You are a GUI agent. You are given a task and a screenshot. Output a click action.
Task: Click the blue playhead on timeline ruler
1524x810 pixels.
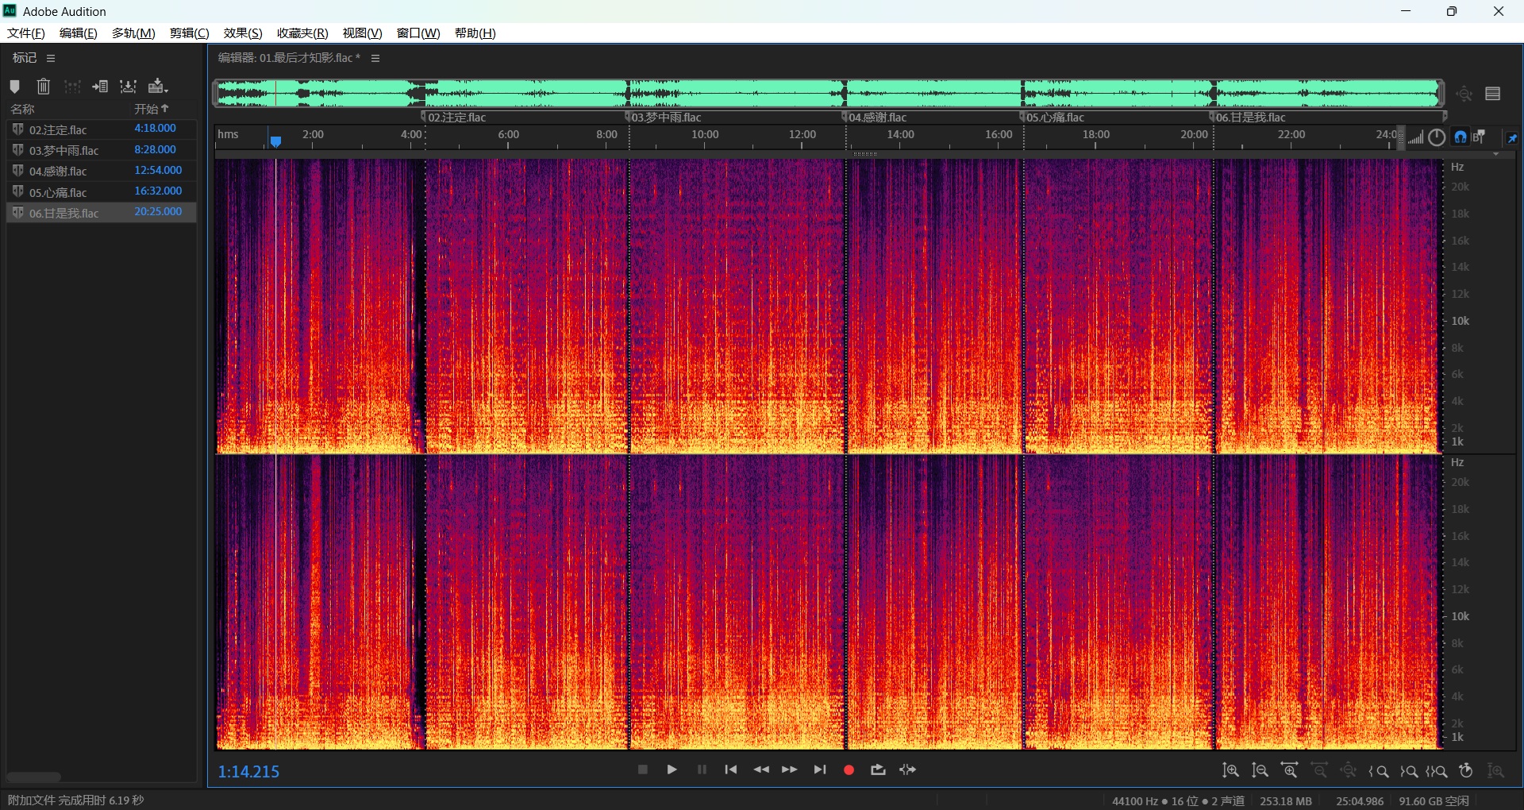point(275,141)
